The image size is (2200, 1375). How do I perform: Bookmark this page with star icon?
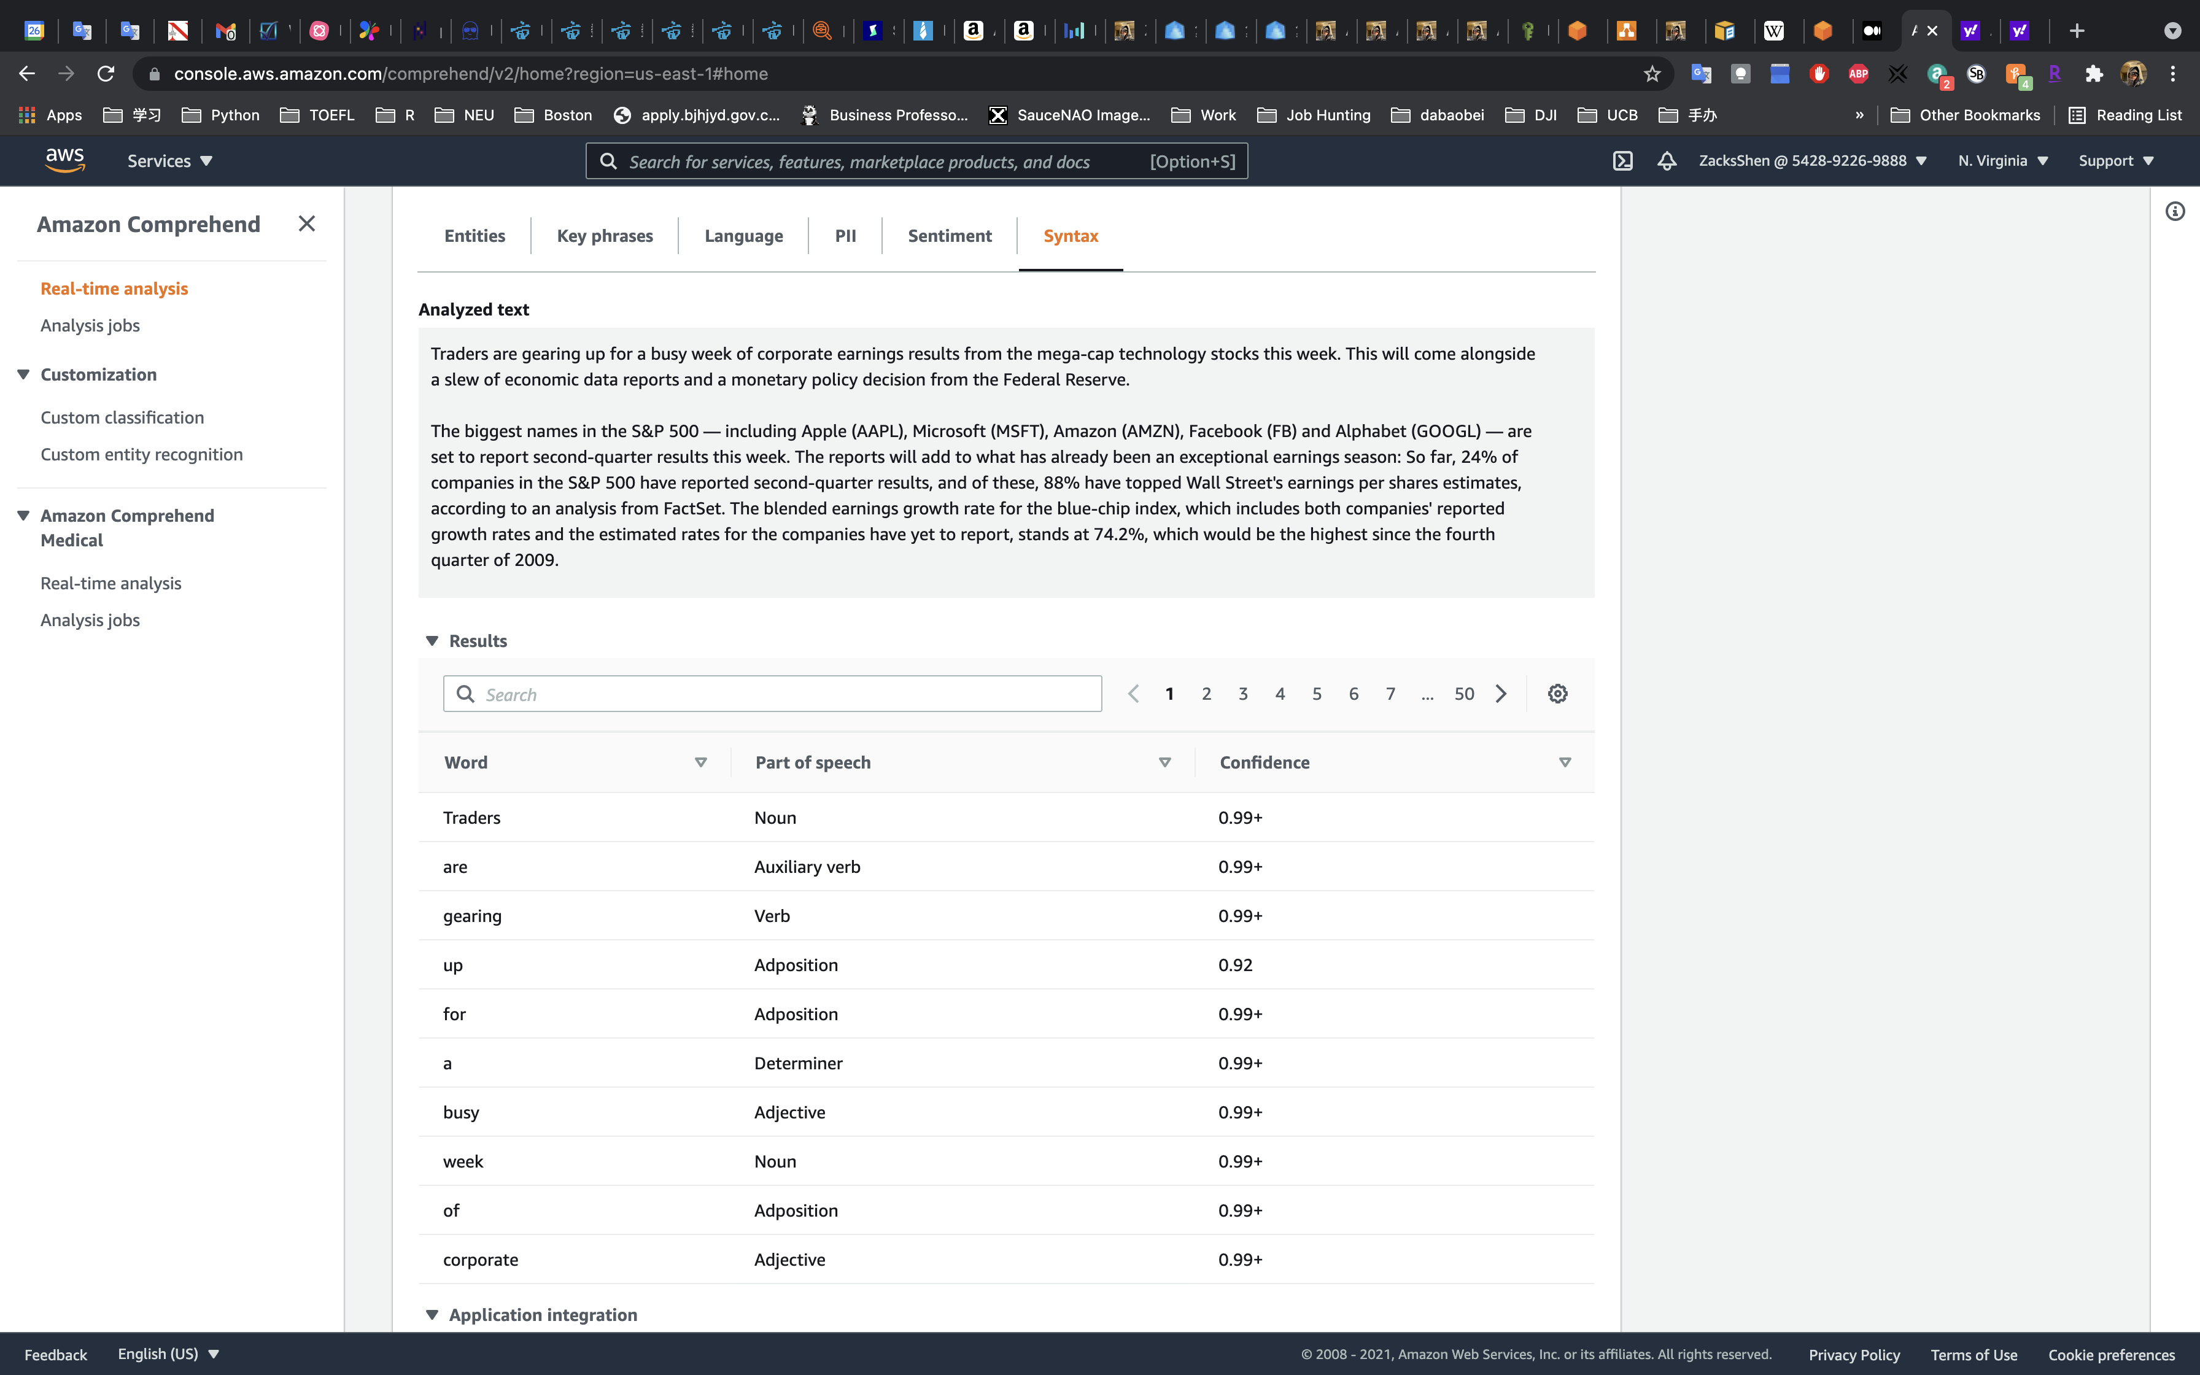click(1652, 74)
